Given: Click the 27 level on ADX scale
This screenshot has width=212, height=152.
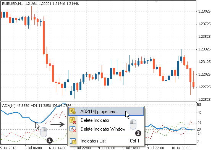Looking at the screenshot, I should point(199,123).
